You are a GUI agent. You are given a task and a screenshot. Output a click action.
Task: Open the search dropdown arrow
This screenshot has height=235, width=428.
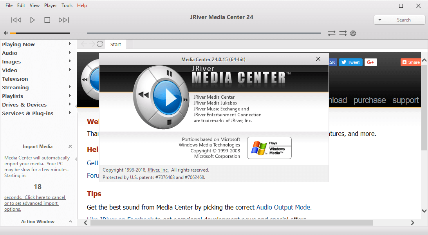380,20
